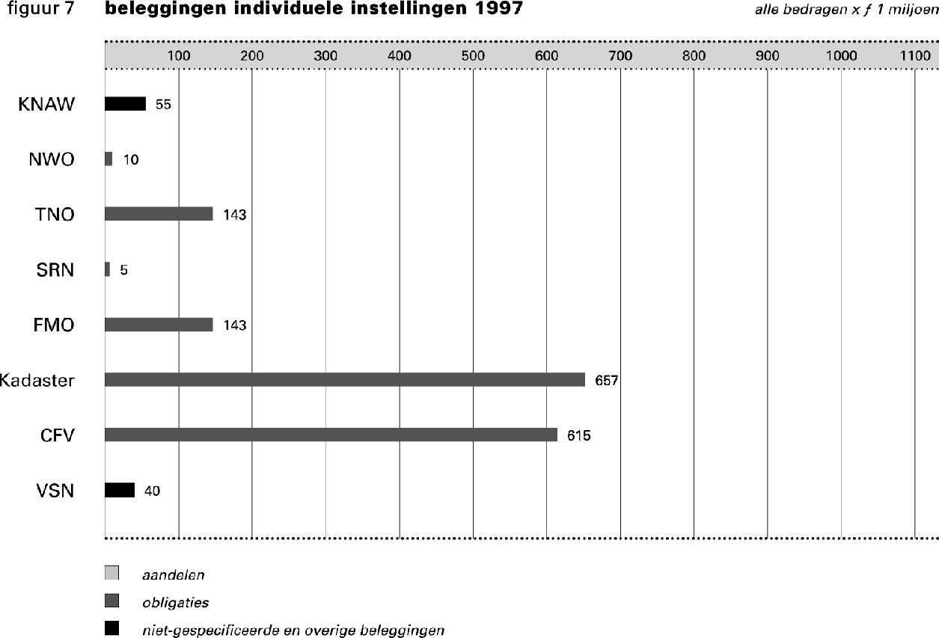
Task: Select the Kadaster axis label
Action: coord(37,380)
